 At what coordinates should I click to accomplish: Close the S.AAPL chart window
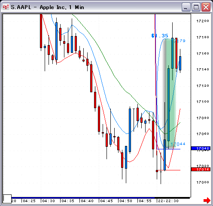(206, 7)
